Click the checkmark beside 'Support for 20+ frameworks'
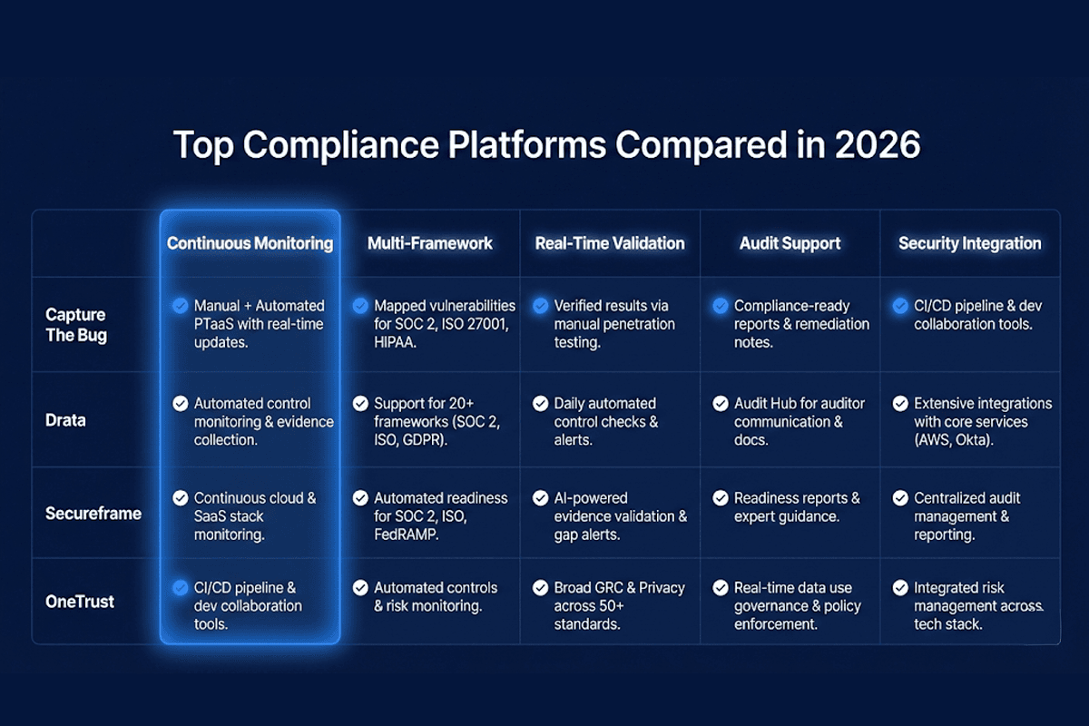 pos(359,403)
